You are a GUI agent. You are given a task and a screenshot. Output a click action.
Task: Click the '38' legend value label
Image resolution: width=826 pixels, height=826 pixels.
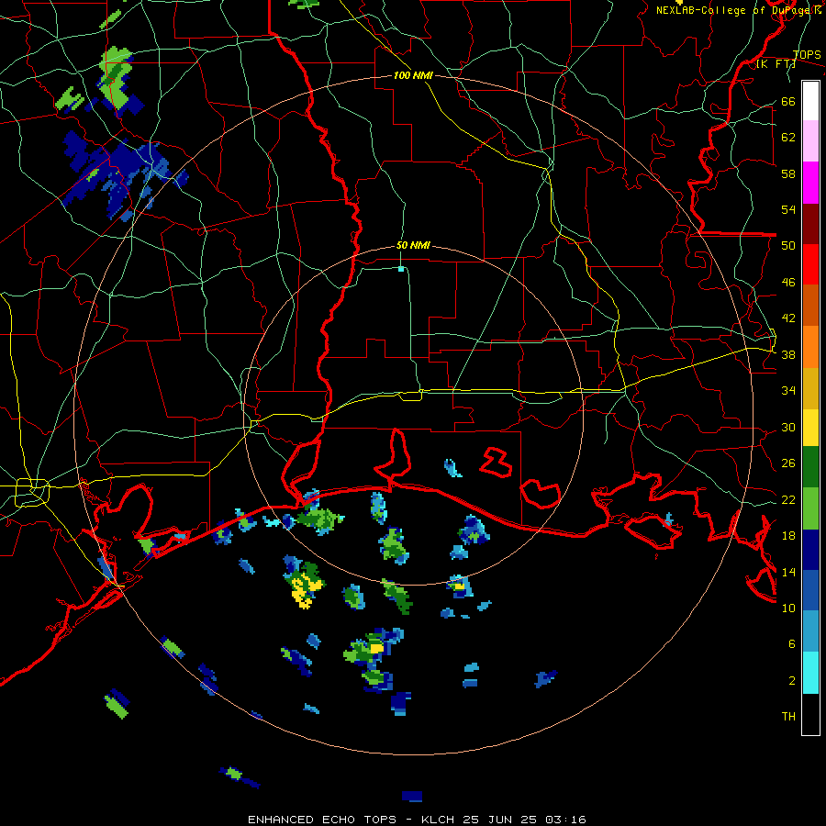click(x=787, y=354)
